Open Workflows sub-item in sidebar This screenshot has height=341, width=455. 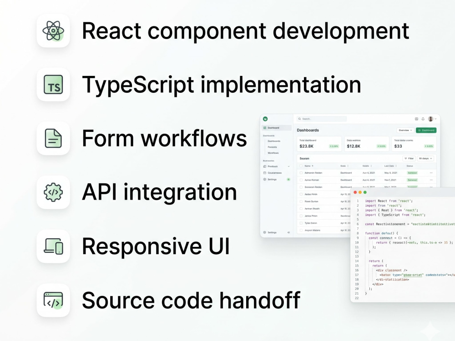(273, 153)
